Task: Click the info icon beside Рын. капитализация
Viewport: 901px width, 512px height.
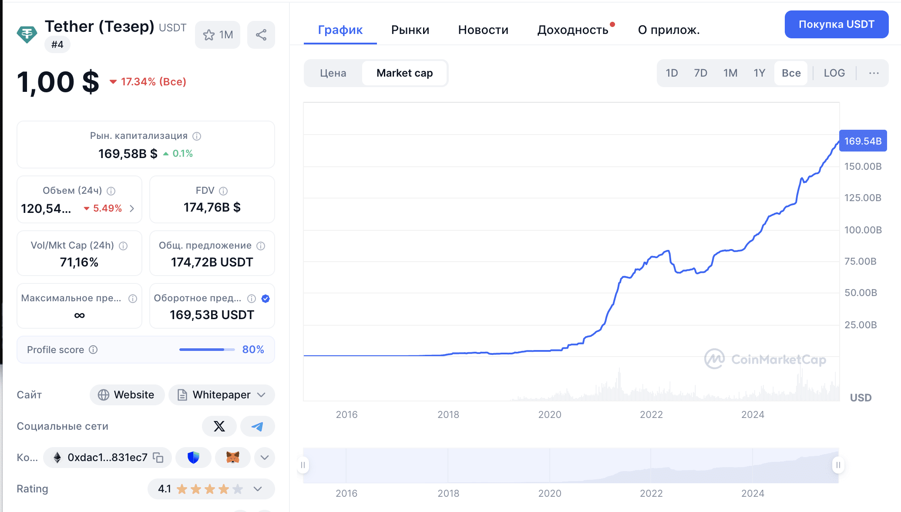Action: (x=197, y=135)
